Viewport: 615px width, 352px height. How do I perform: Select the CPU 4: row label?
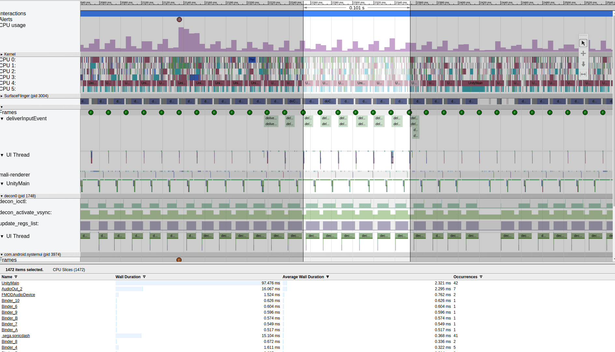pos(8,83)
